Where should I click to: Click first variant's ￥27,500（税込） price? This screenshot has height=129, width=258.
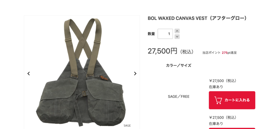pyautogui.click(x=223, y=81)
